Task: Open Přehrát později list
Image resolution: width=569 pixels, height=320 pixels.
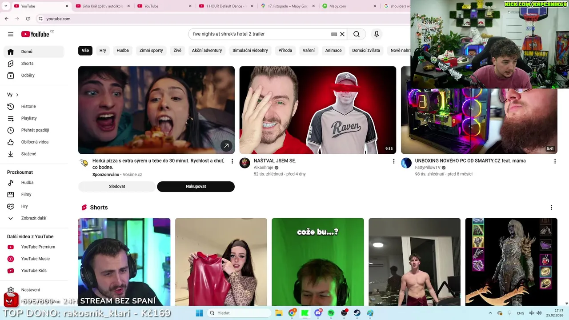Action: point(34,130)
